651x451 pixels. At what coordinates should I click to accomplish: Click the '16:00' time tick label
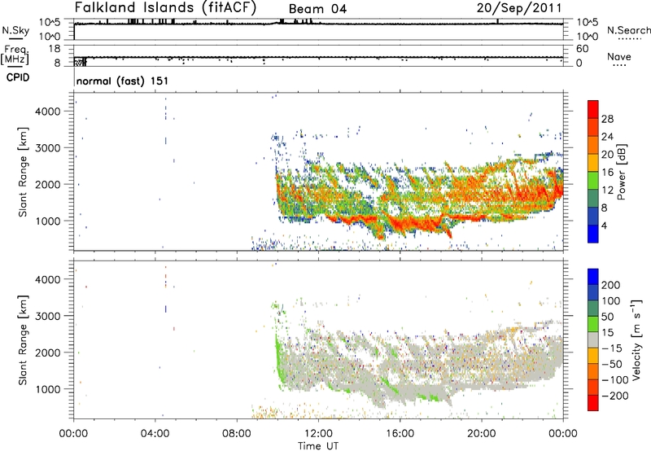[400, 434]
